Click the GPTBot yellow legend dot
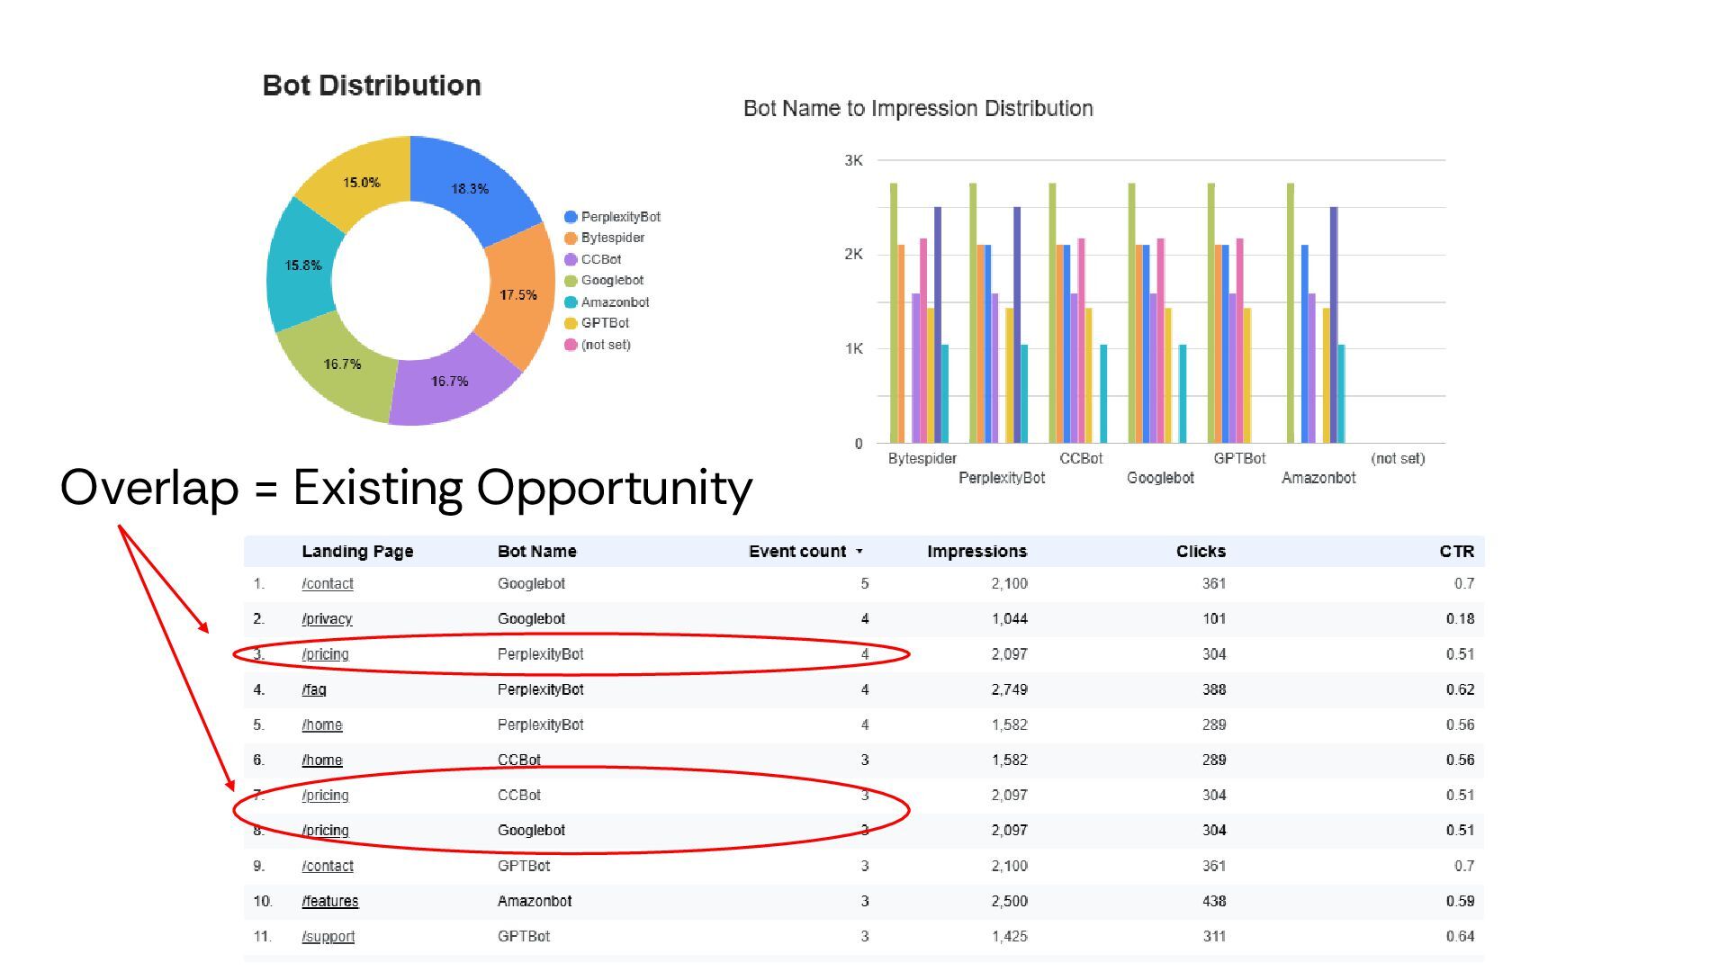Screen dimensions: 1728x972 (570, 323)
